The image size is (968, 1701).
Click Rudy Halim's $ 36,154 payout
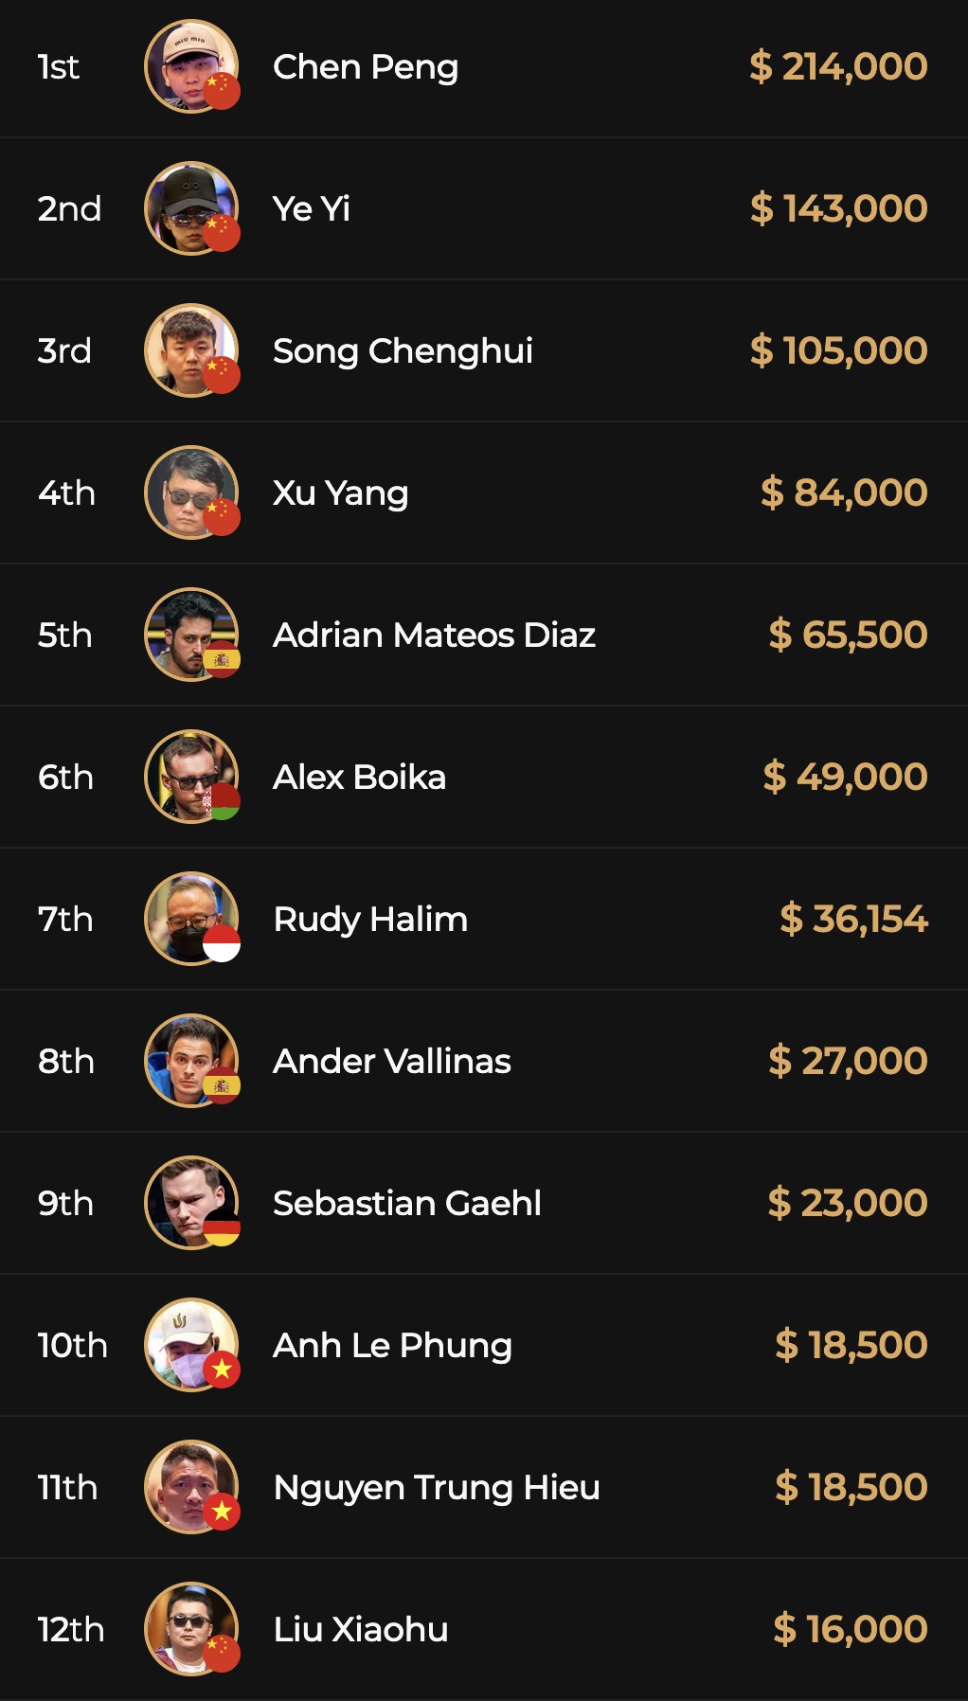click(853, 920)
